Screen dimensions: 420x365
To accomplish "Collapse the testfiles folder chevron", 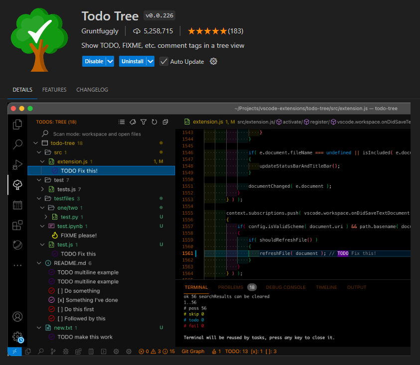I will click(39, 198).
